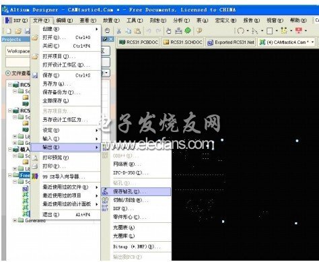Click the cut scissors toolbar icon
This screenshot has height=262, width=319.
point(119,31)
